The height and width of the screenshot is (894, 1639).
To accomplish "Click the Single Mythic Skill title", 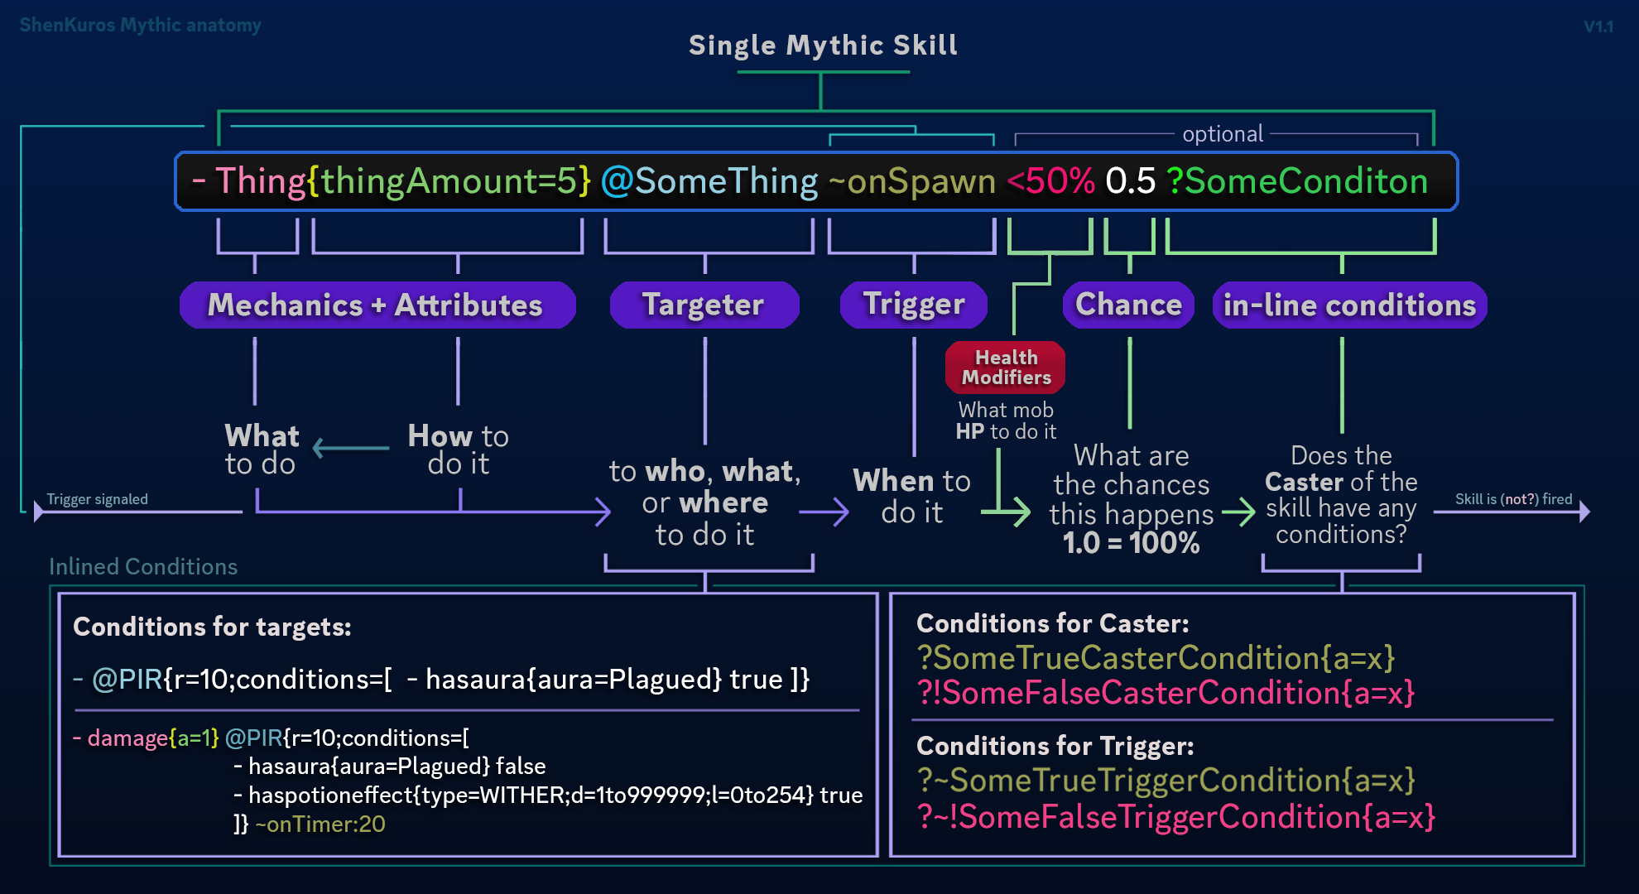I will pos(823,45).
